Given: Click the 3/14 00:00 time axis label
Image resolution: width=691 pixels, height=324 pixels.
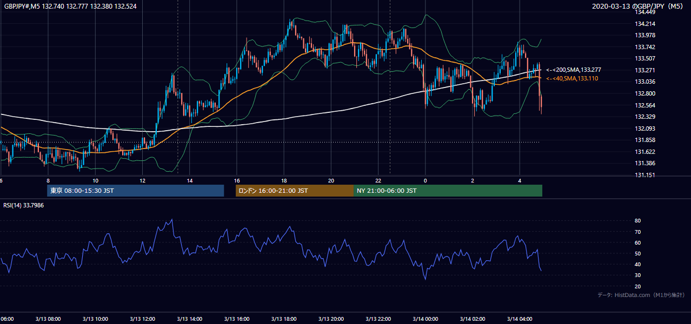Looking at the screenshot, I should (426, 319).
